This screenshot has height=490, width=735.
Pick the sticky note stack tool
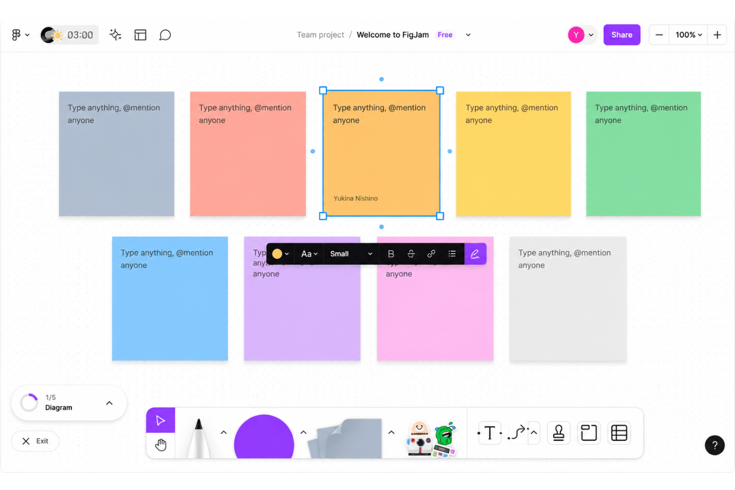[x=345, y=438]
